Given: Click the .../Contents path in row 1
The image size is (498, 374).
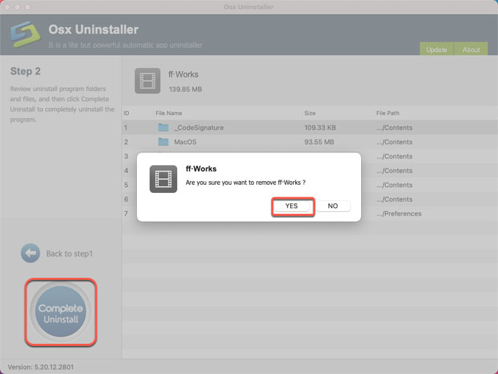Looking at the screenshot, I should tap(395, 128).
